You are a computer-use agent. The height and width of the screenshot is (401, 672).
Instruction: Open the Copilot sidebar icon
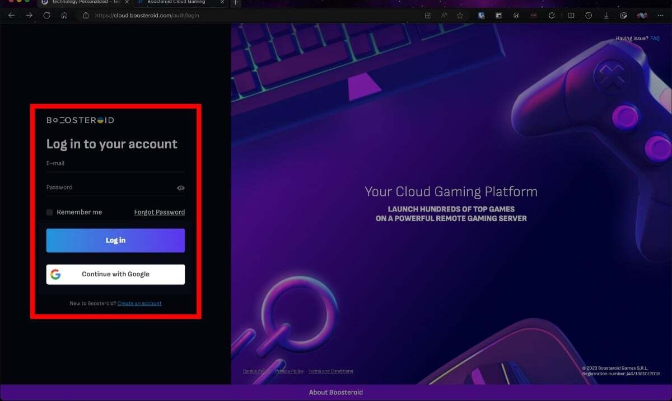coord(642,16)
